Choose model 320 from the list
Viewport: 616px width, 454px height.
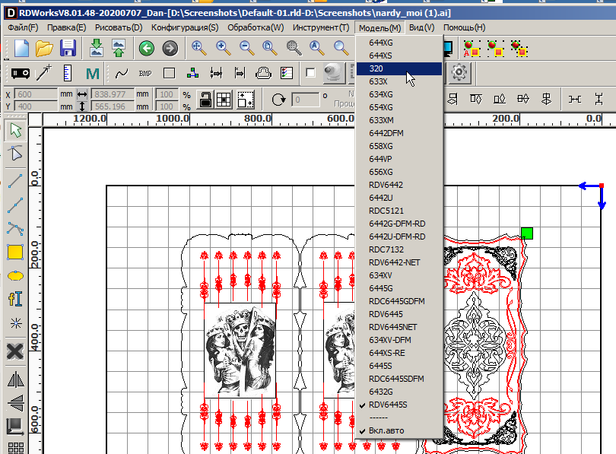pyautogui.click(x=376, y=68)
